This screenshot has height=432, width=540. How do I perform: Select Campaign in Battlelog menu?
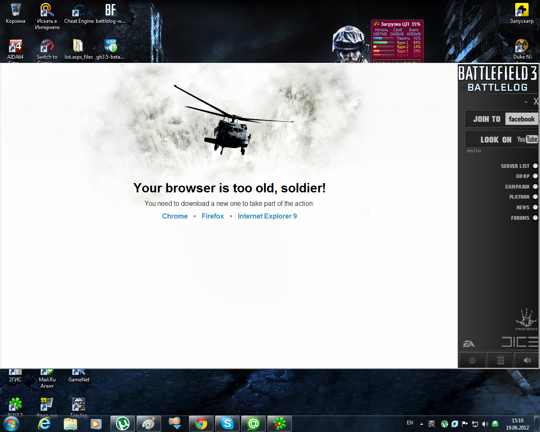(521, 186)
